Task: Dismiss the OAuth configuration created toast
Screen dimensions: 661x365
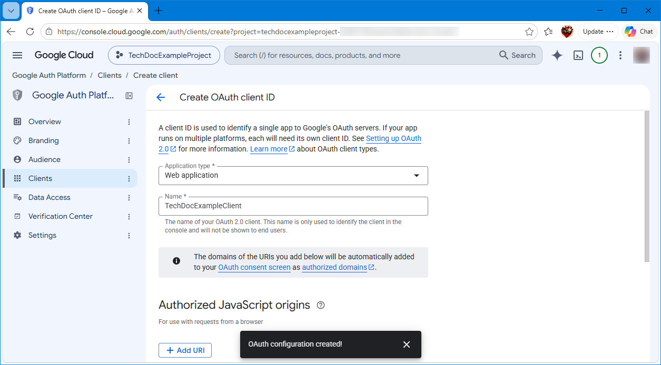Action: pyautogui.click(x=407, y=344)
